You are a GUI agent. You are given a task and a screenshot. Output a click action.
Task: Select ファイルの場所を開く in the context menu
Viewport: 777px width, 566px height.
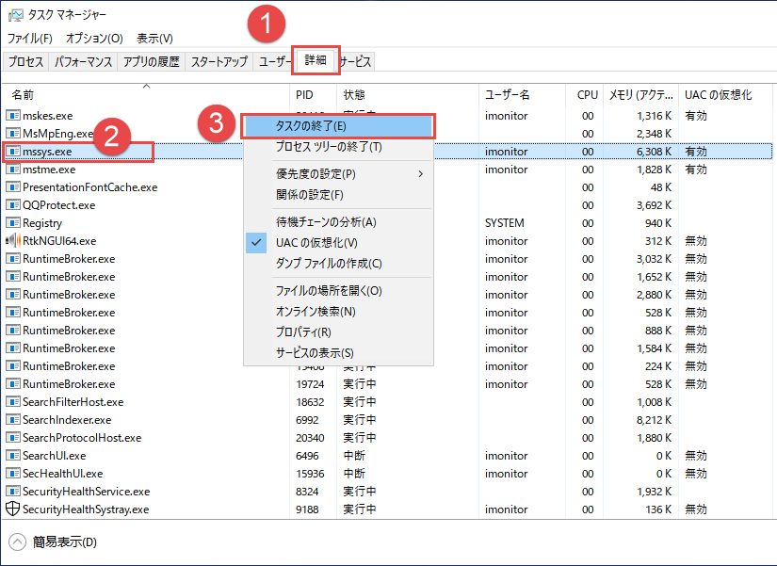pyautogui.click(x=328, y=291)
